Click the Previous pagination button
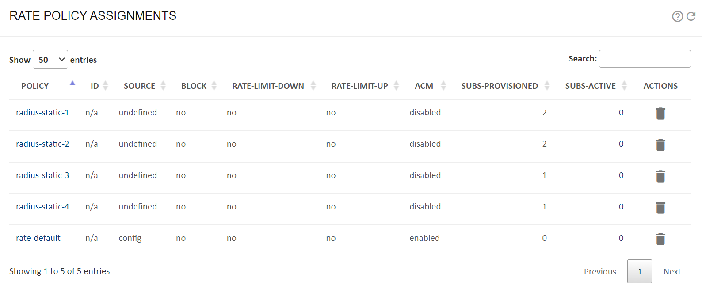Screen dimensions: 702x289 (600, 271)
